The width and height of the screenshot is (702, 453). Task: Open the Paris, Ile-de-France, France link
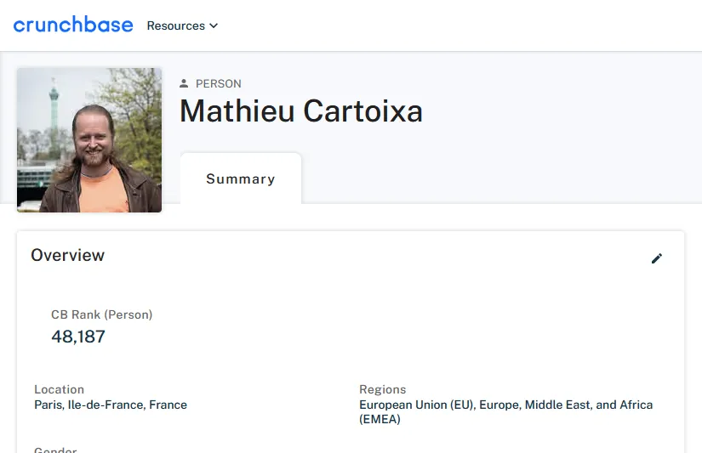tap(111, 405)
